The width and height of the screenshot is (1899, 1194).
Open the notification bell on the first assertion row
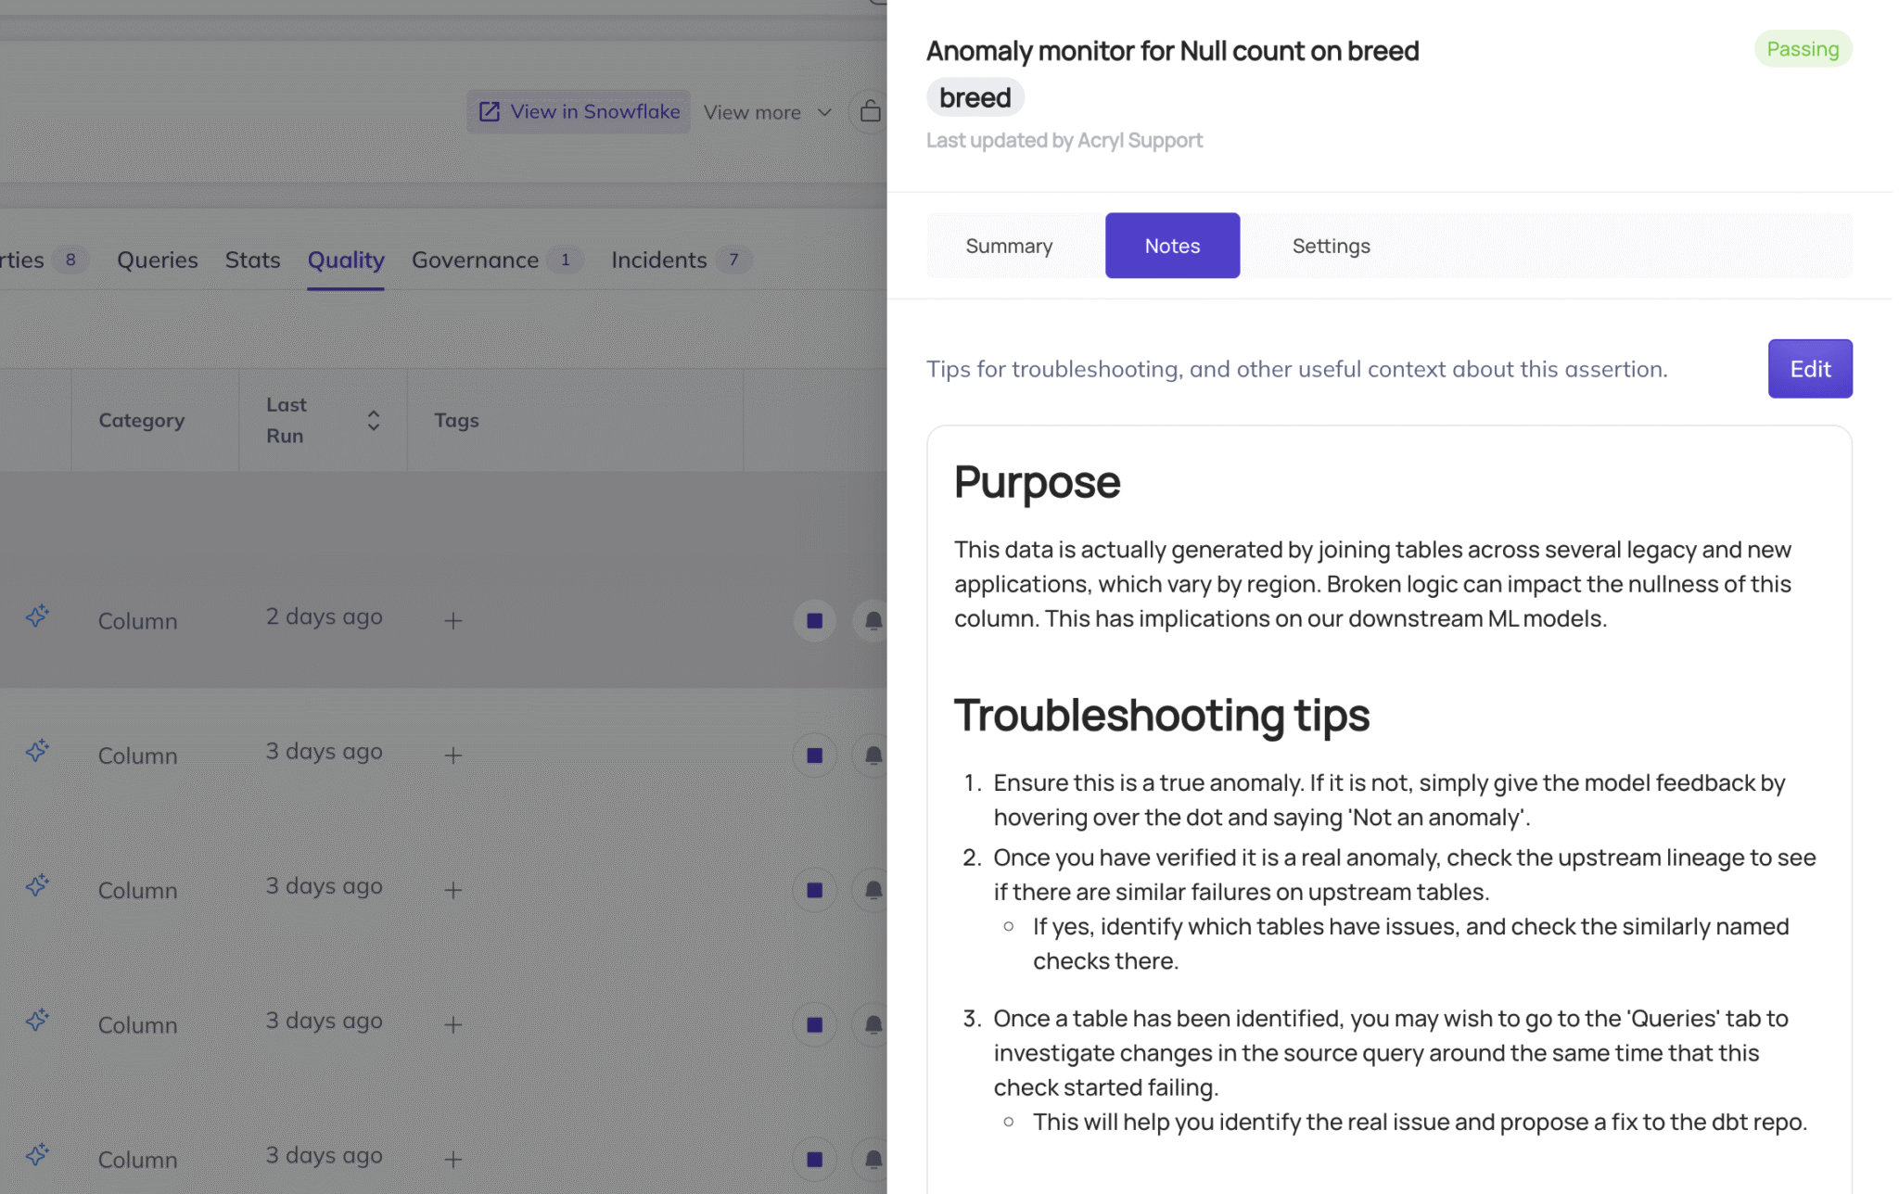(x=873, y=621)
